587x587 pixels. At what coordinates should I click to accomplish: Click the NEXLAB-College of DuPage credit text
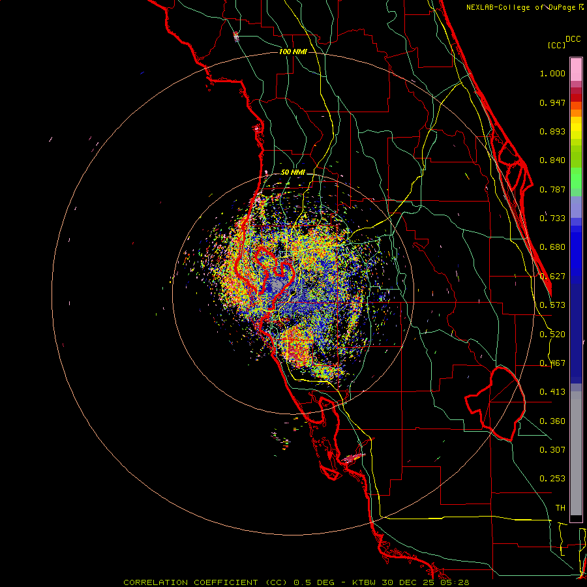[x=521, y=7]
